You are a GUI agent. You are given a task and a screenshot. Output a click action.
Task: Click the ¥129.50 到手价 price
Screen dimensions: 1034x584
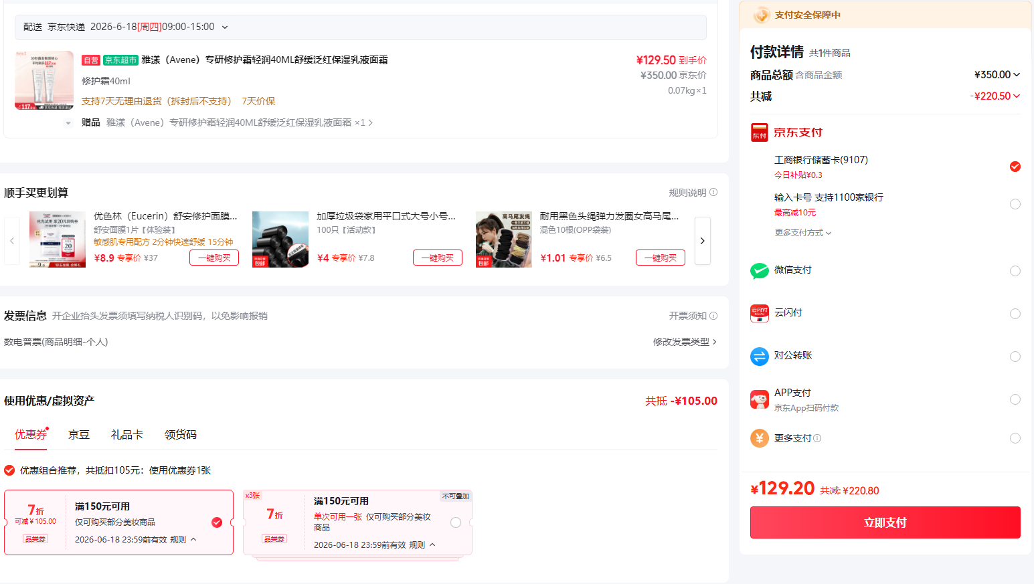coord(671,60)
